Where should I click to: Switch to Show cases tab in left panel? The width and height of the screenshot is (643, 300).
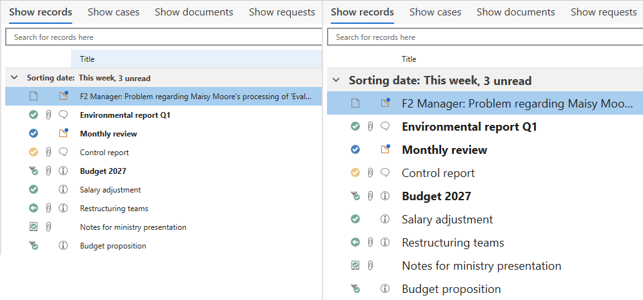[113, 12]
